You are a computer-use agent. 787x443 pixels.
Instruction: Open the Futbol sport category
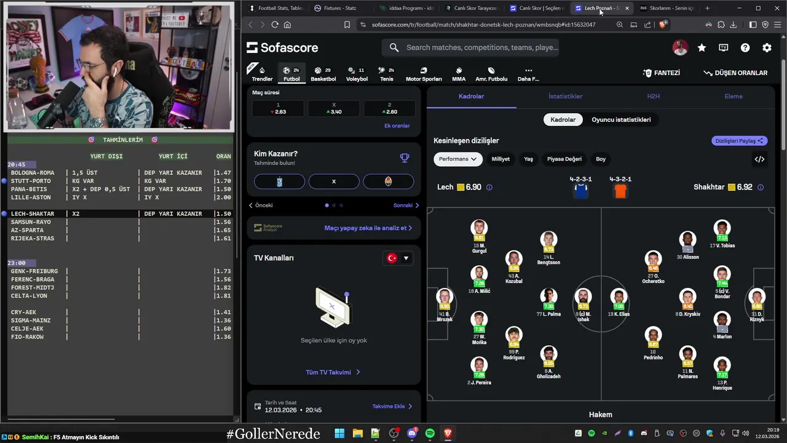pyautogui.click(x=291, y=74)
